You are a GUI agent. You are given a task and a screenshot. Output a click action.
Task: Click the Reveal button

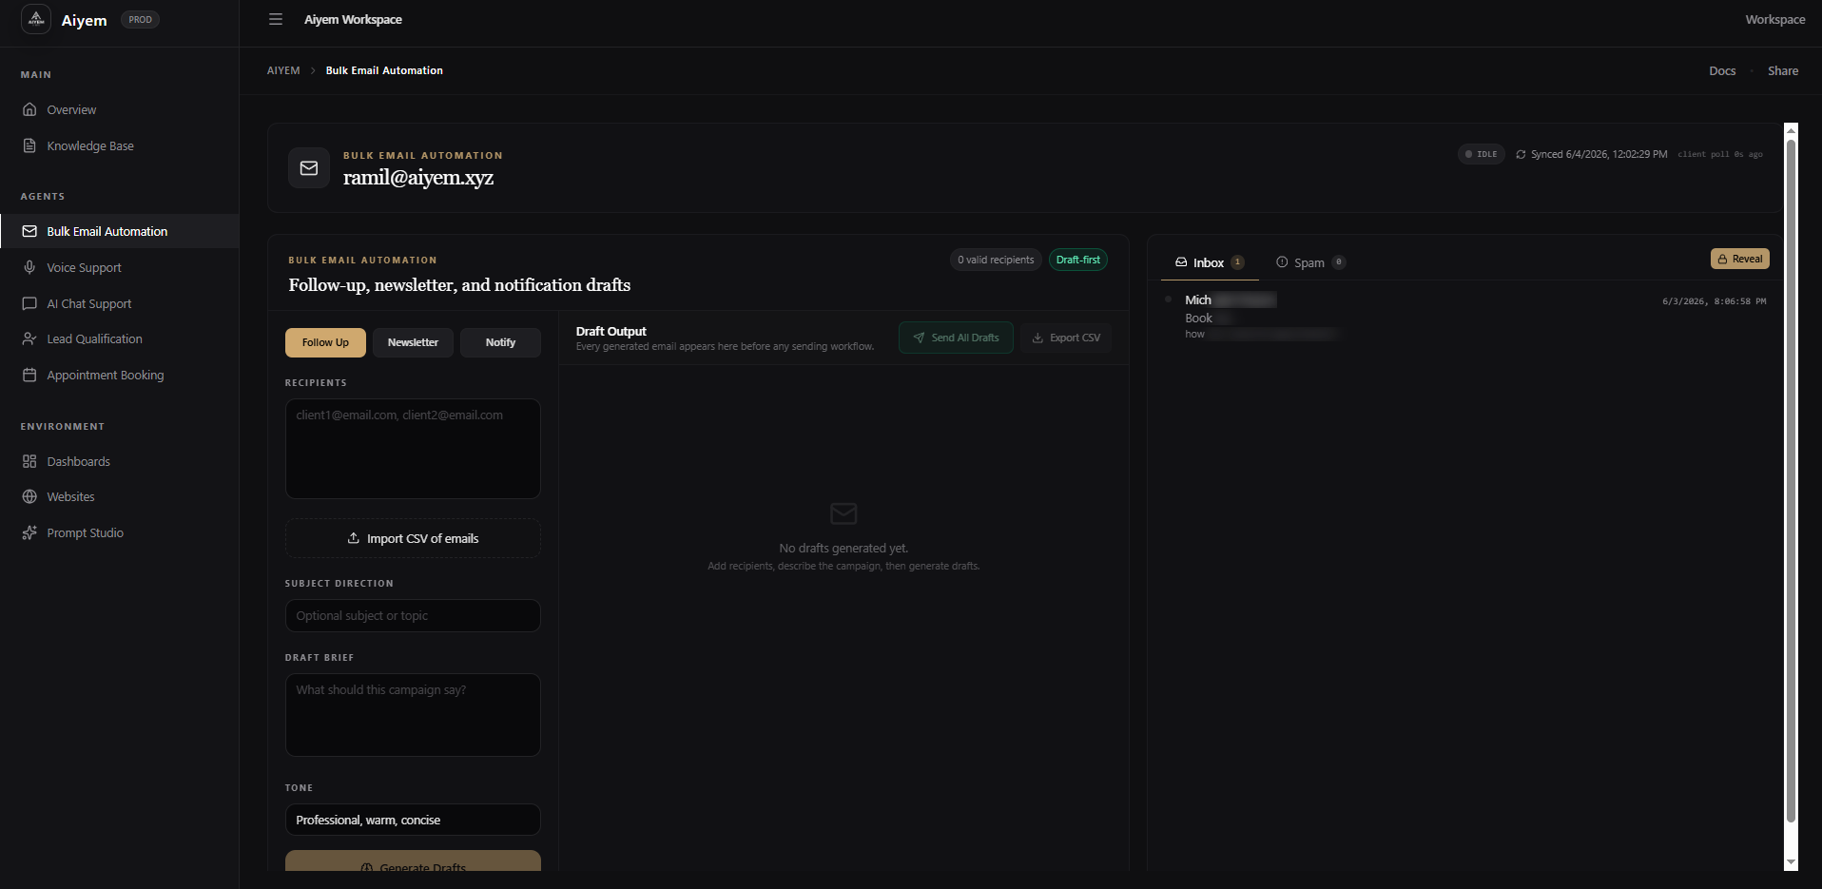1739,259
